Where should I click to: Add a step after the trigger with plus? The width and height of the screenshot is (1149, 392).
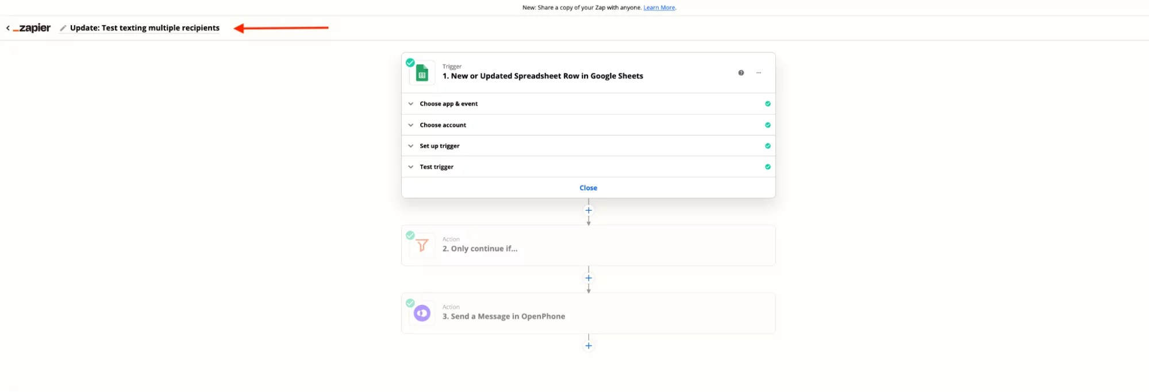coord(588,210)
